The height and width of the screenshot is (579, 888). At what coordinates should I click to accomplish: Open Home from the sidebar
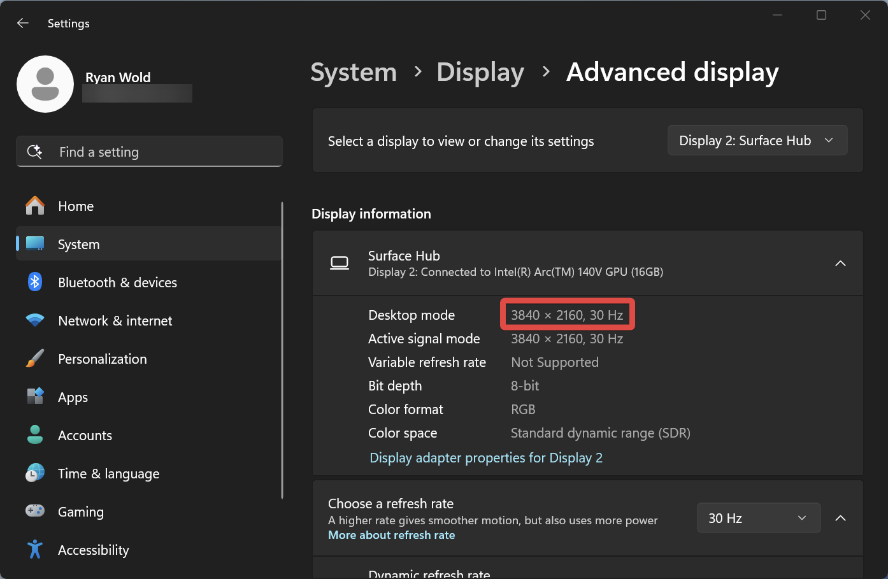coord(75,206)
